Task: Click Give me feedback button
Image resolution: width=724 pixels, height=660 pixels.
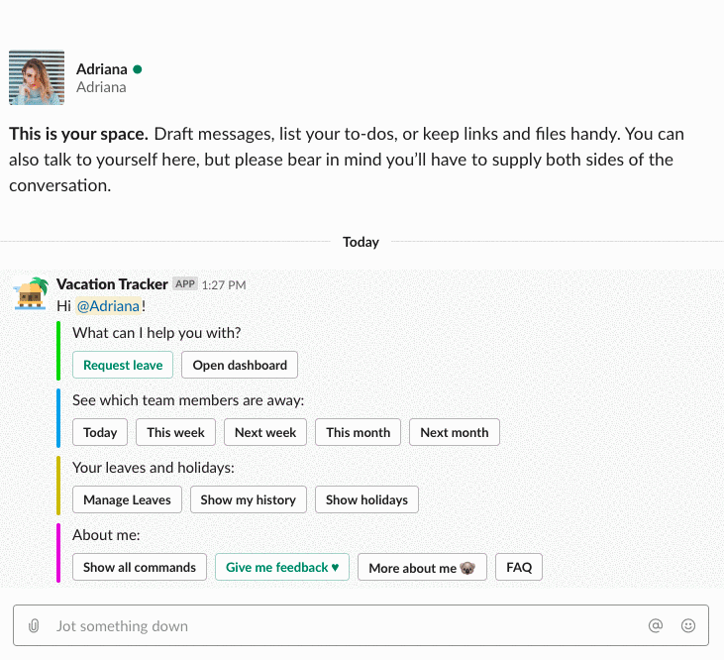Action: click(282, 567)
